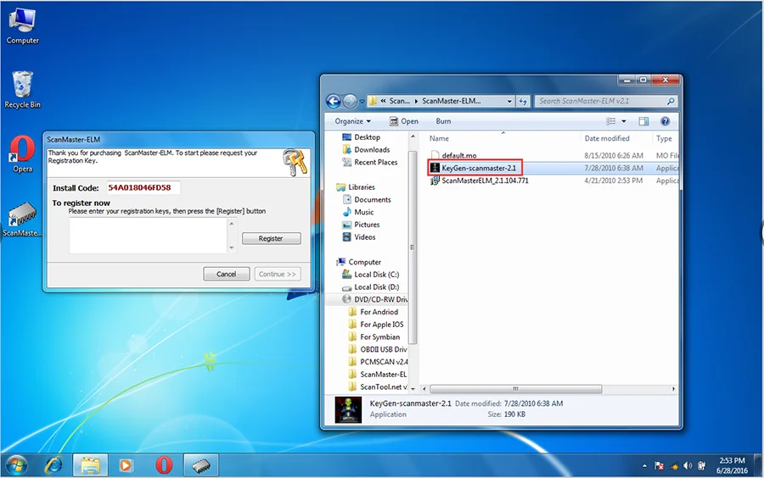Click the Explorer Forward arrow button
This screenshot has width=764, height=478.
pos(350,101)
